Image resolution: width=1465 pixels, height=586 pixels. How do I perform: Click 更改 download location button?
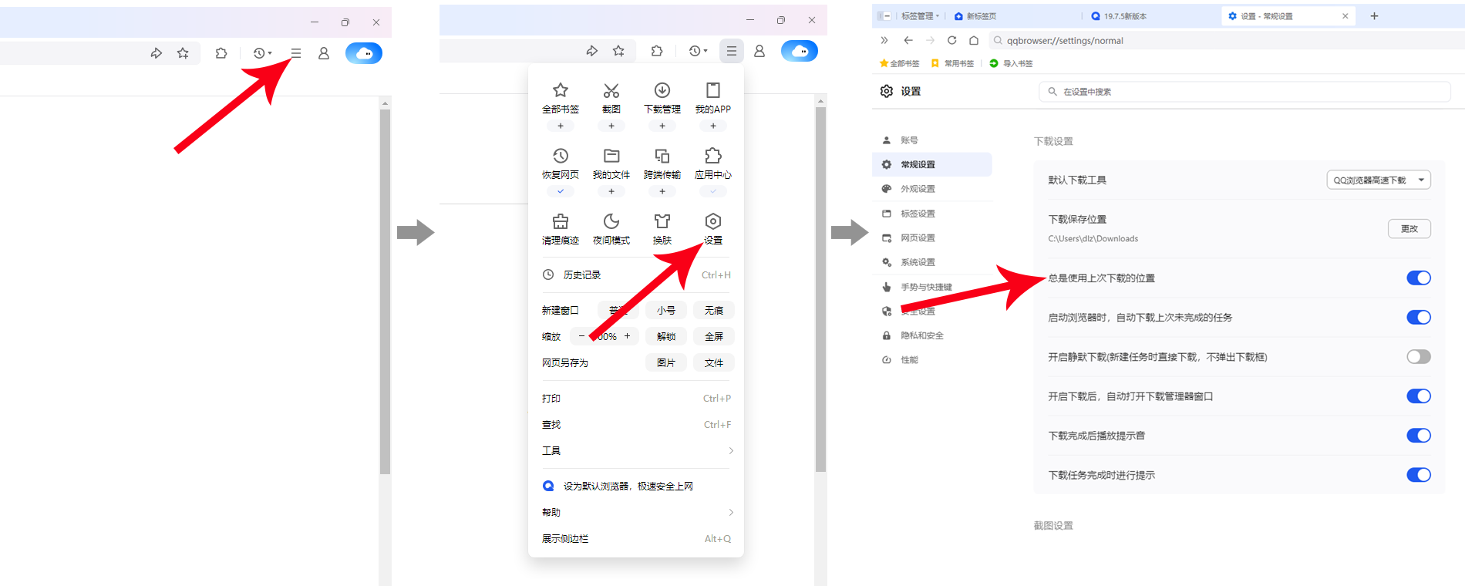(x=1409, y=228)
